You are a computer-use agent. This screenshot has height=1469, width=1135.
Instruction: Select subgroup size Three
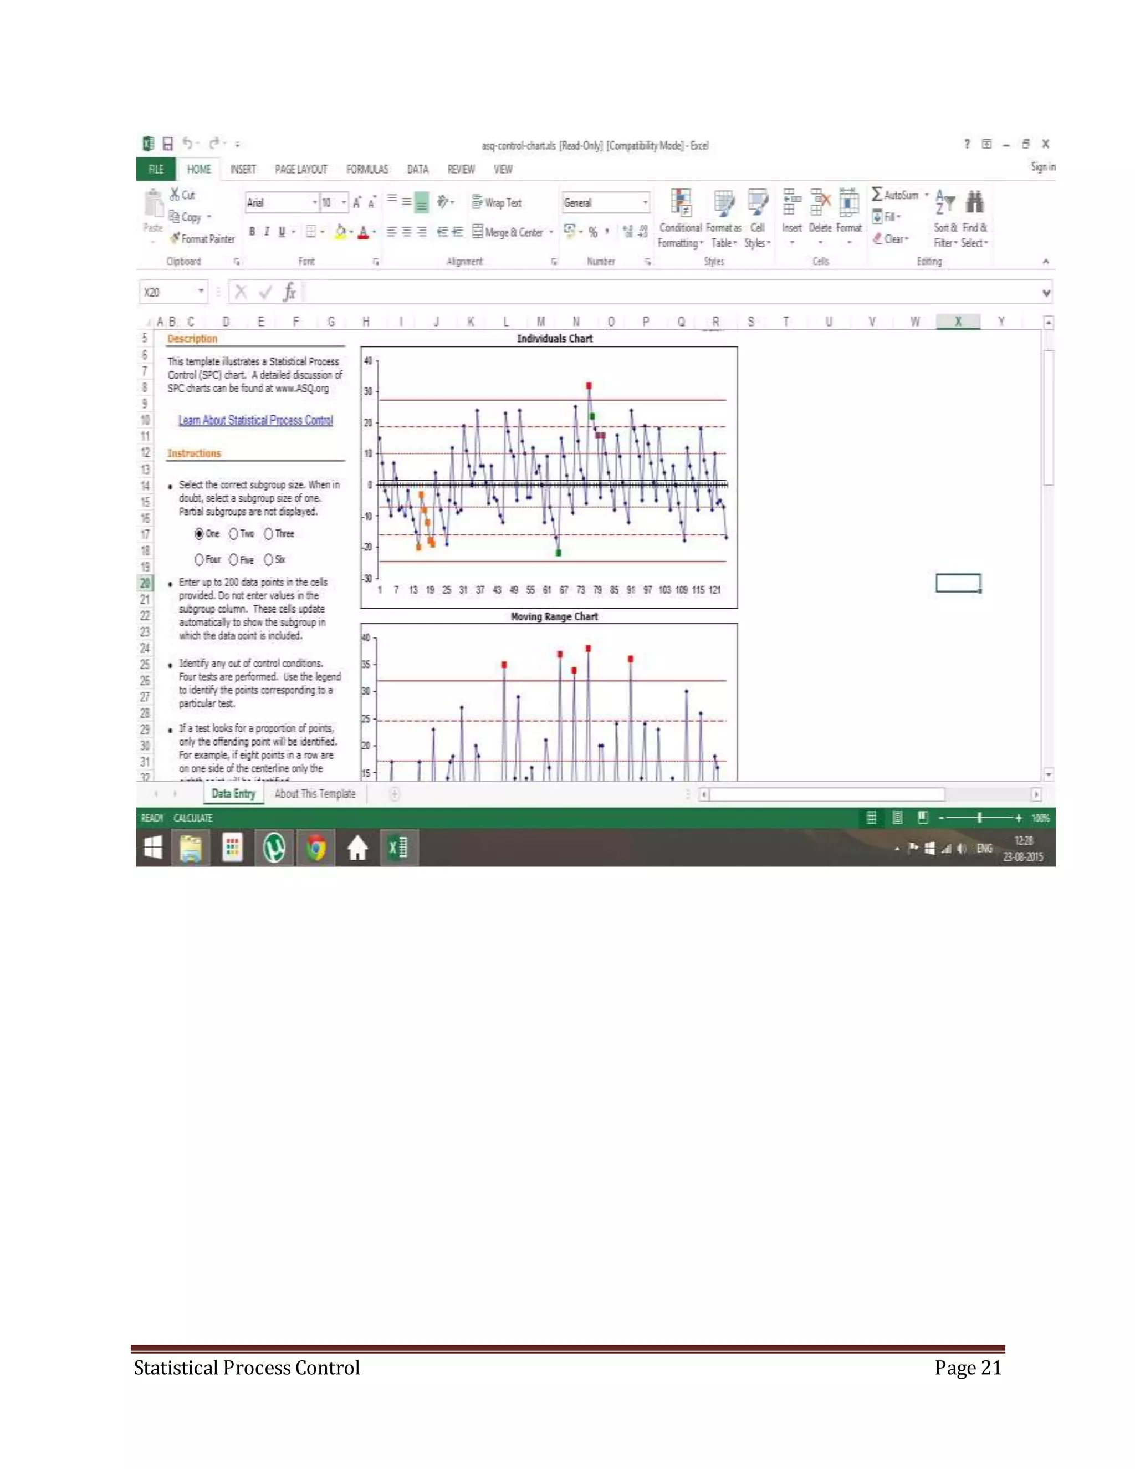[x=268, y=533]
